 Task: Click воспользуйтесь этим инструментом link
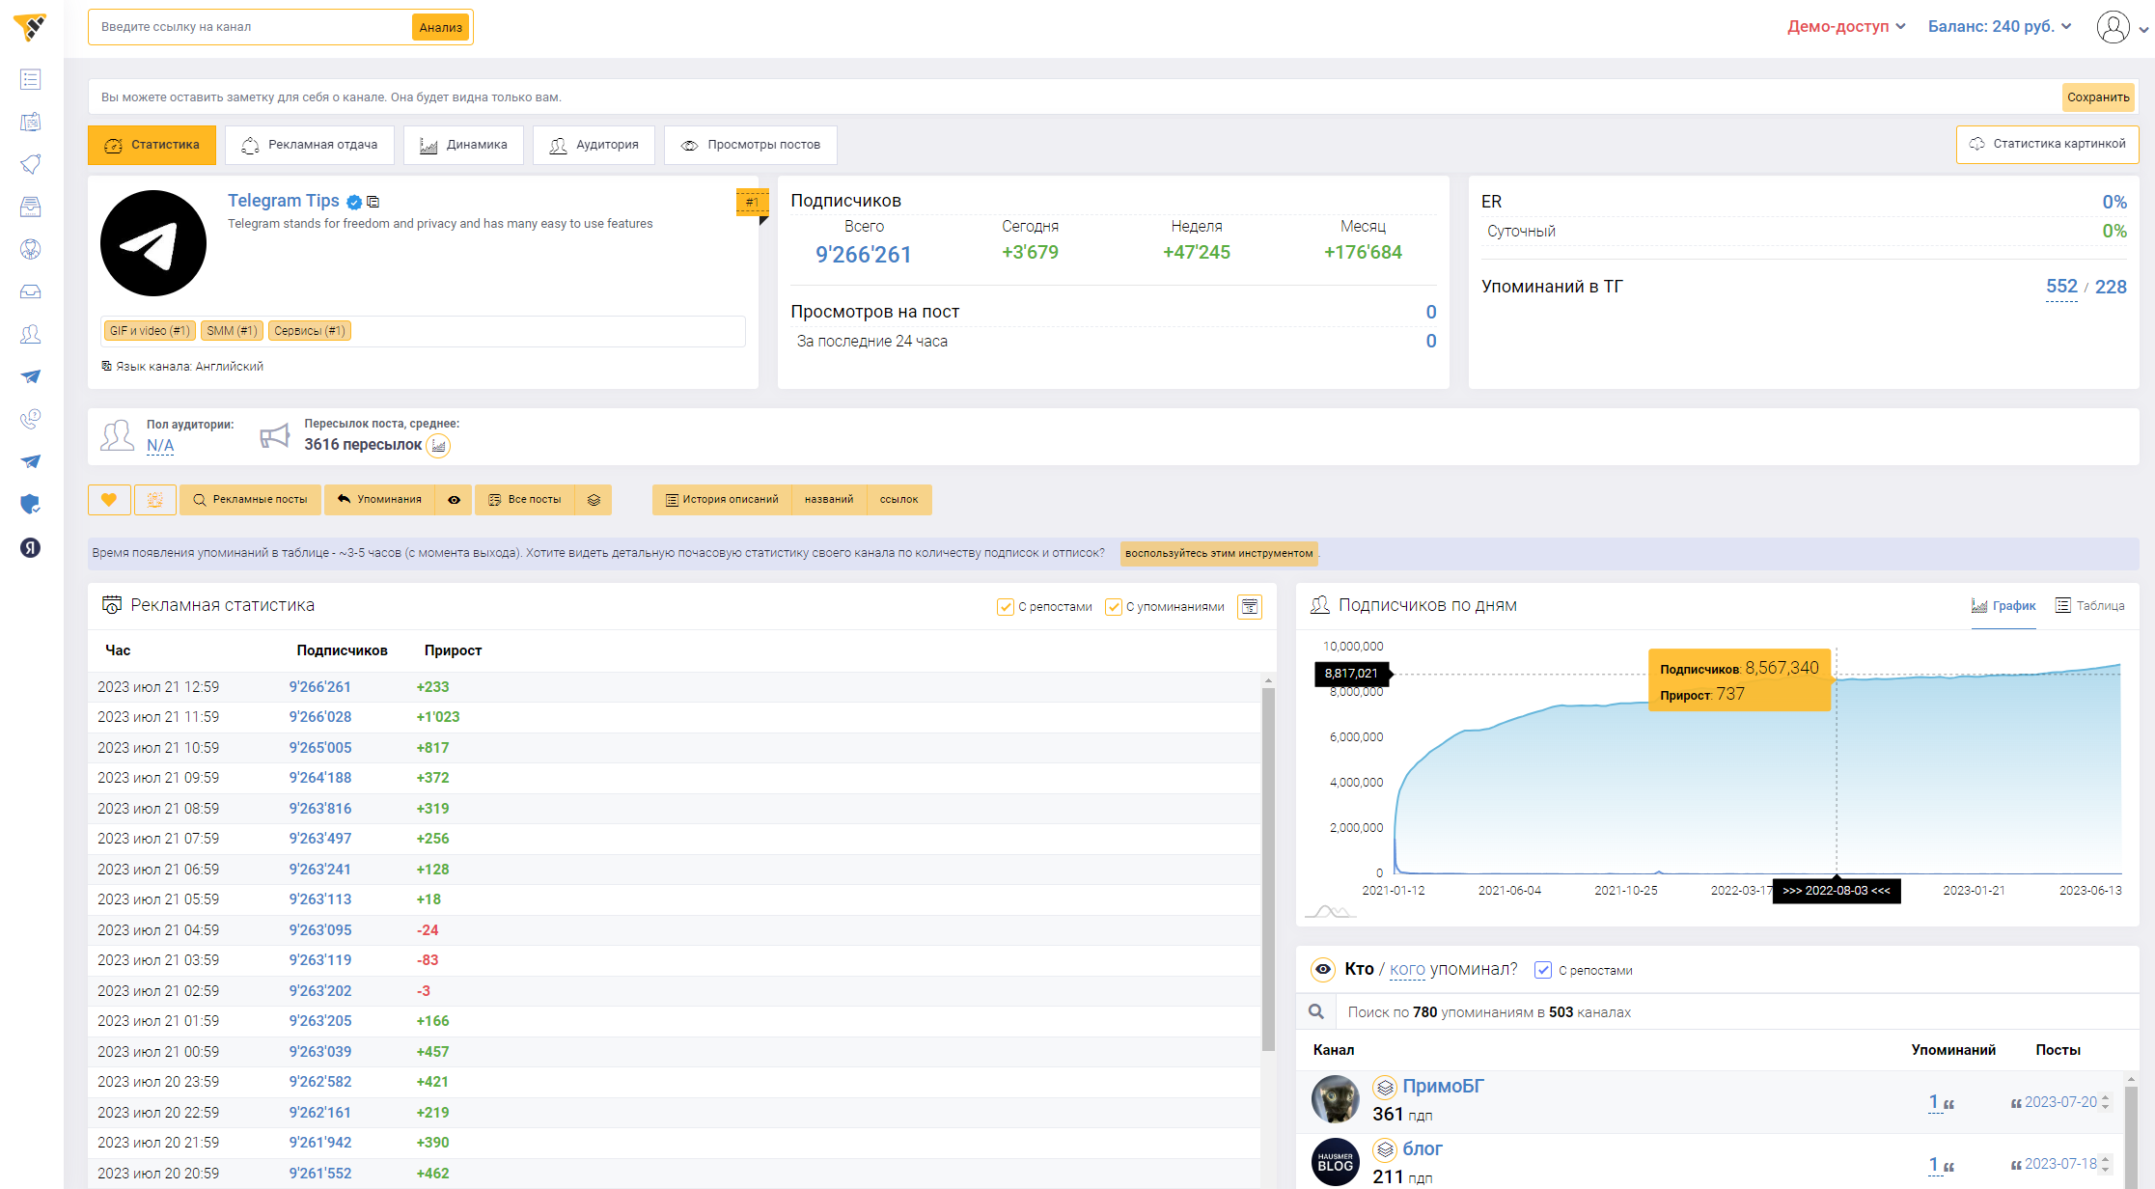coord(1219,553)
